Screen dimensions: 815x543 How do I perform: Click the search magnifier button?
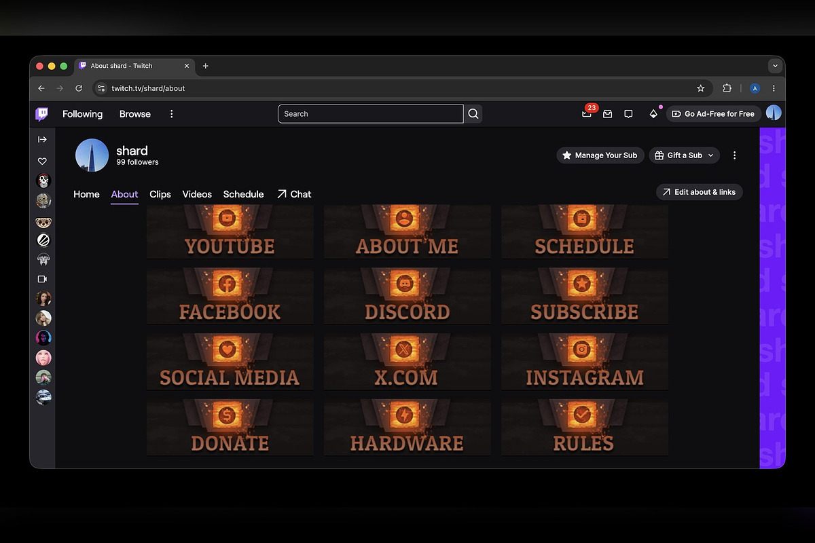click(474, 114)
